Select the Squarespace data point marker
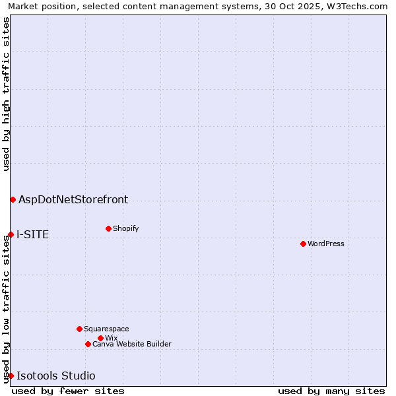This screenshot has width=396, height=396. click(79, 329)
